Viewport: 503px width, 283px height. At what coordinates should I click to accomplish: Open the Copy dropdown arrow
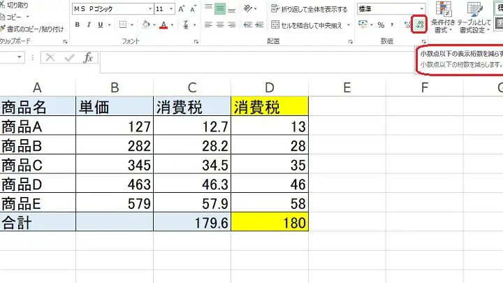[x=27, y=17]
